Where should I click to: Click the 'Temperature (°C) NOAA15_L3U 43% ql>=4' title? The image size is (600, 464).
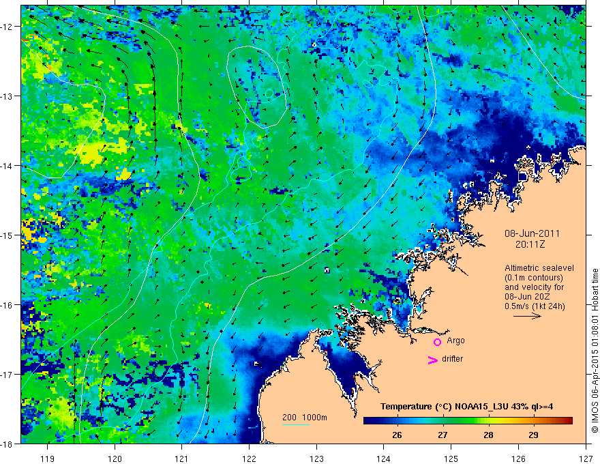[x=466, y=407]
